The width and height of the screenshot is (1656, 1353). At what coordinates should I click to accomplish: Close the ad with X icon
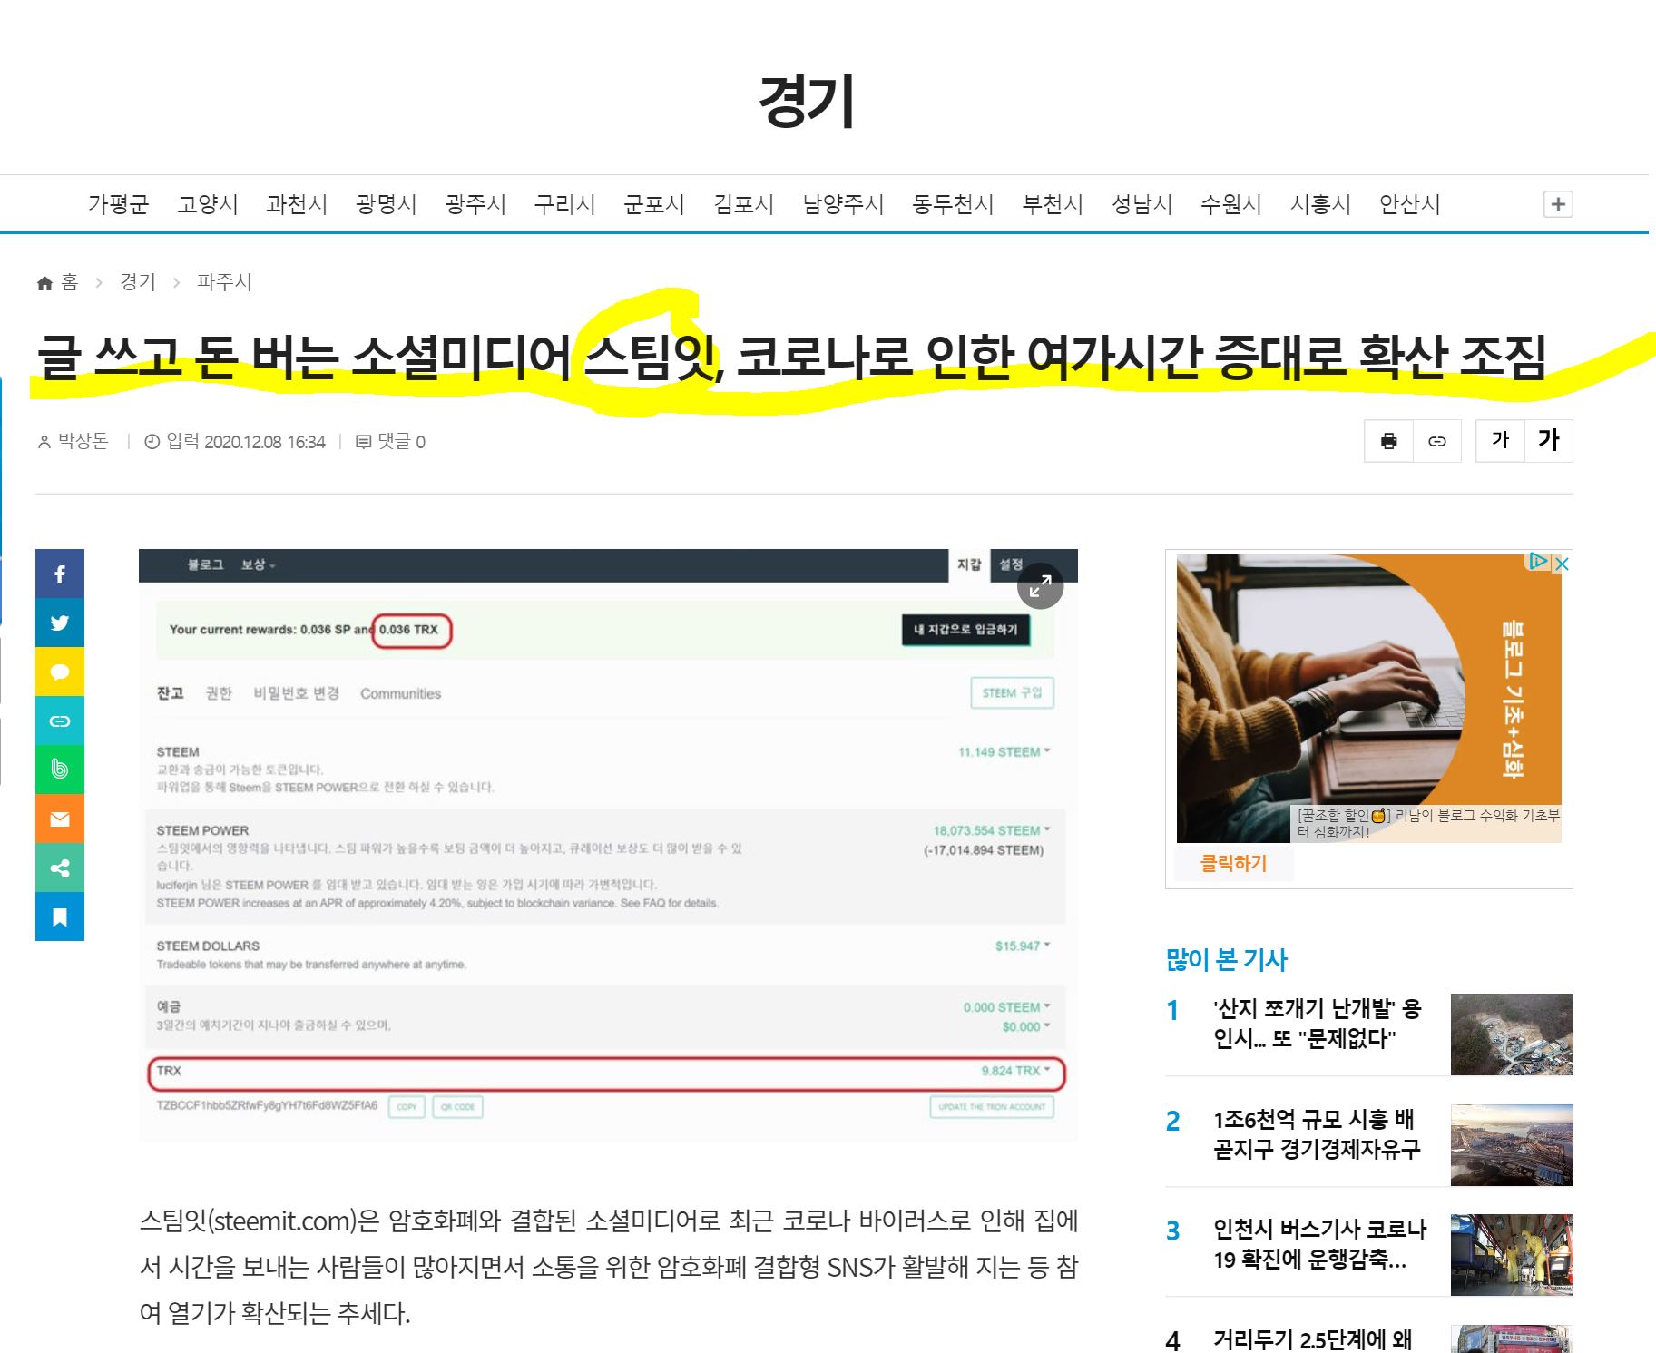(x=1562, y=564)
